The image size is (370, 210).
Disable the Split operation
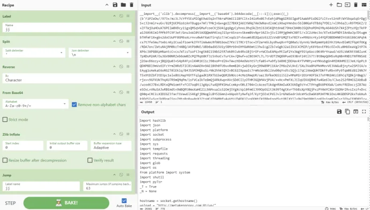[x=121, y=41]
